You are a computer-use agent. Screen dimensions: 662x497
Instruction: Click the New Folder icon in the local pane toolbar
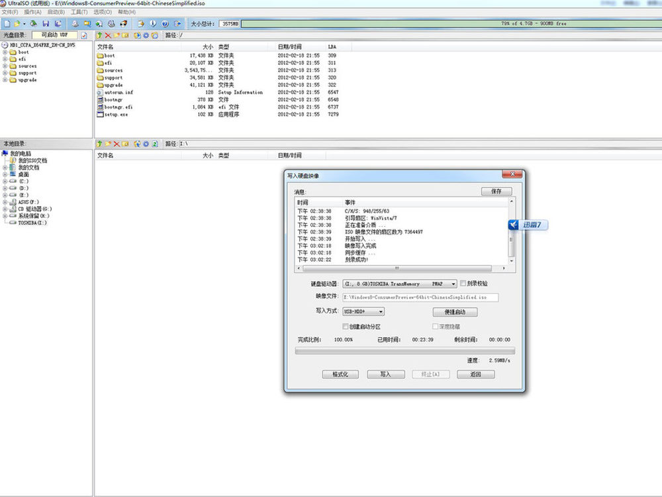tap(108, 144)
